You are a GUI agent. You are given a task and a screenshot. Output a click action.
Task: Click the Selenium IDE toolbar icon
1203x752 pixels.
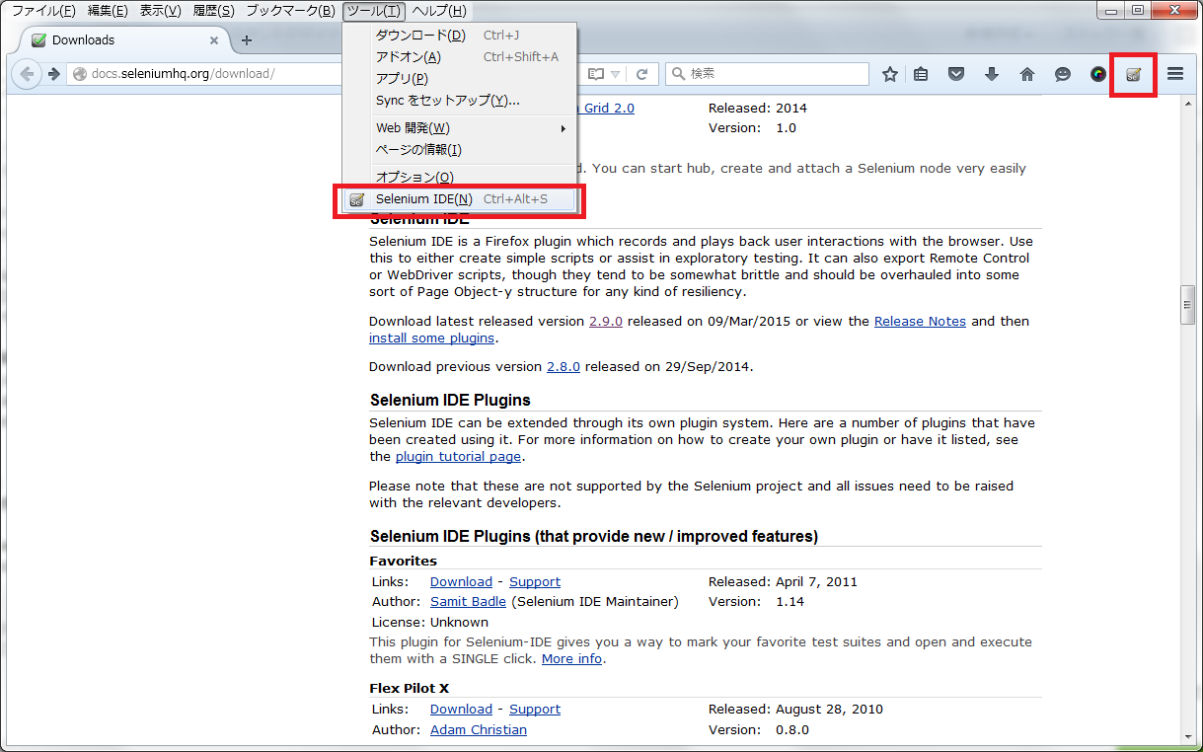[1134, 74]
